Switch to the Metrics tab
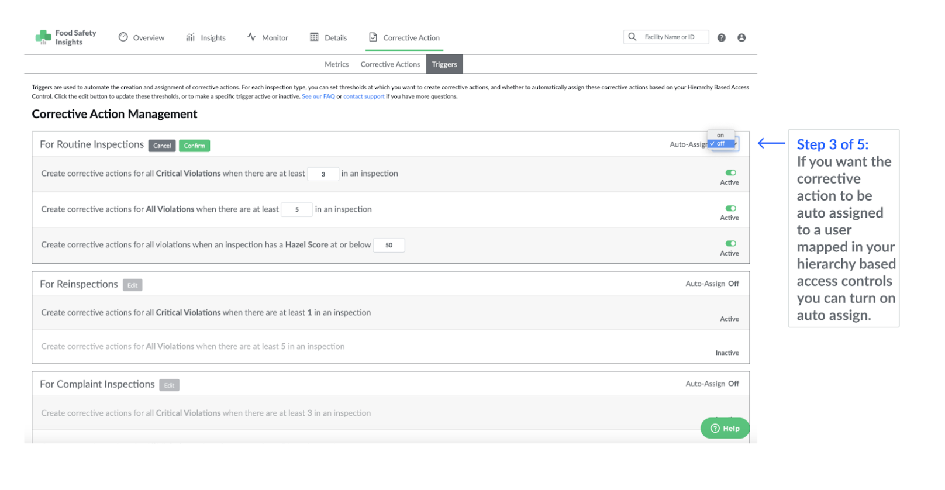Viewport: 945px width, 490px height. (336, 65)
